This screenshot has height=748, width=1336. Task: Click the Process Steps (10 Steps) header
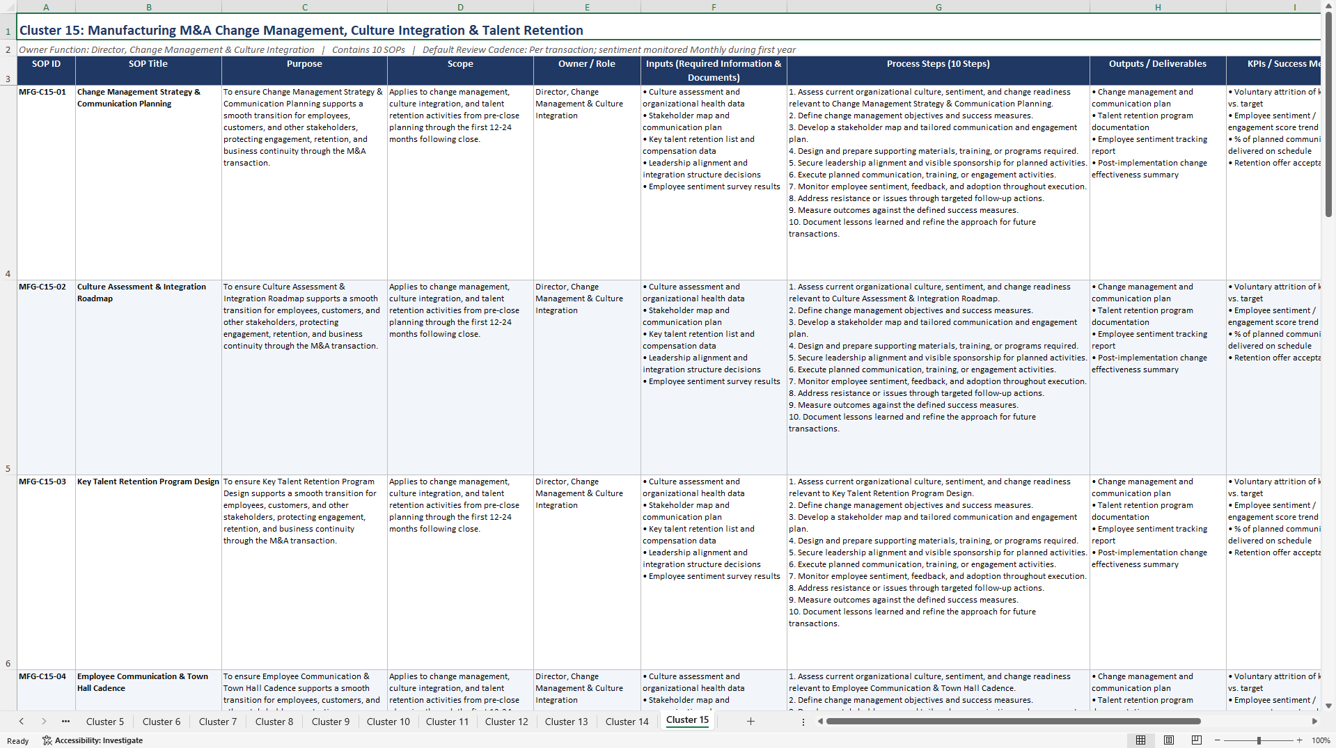[x=938, y=70]
